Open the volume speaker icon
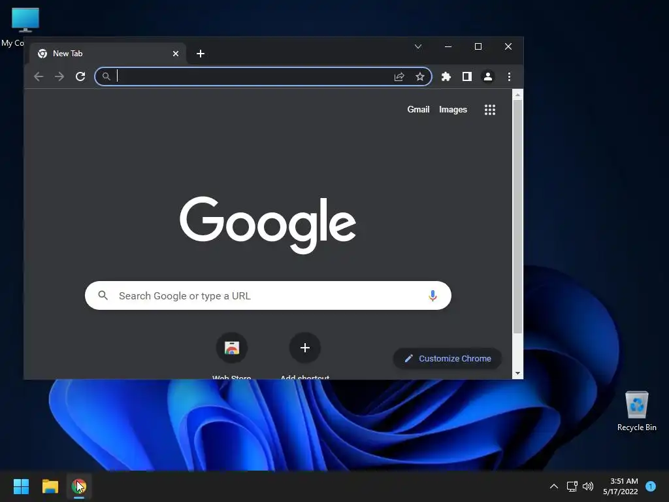This screenshot has width=669, height=502. (588, 486)
